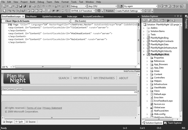Open the MainContent smart tag arrow
Viewport: 188px width, 130px height.
135,91
